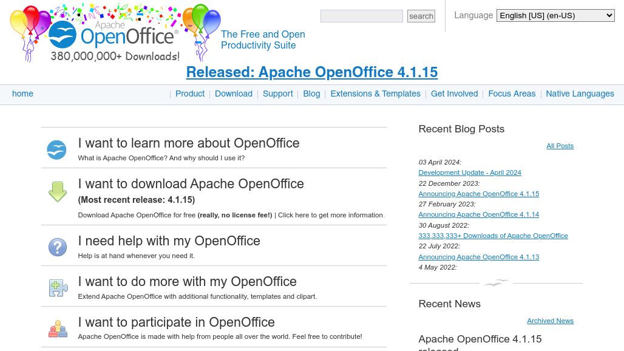
Task: Click the blue seagull learn-more icon
Action: point(56,150)
